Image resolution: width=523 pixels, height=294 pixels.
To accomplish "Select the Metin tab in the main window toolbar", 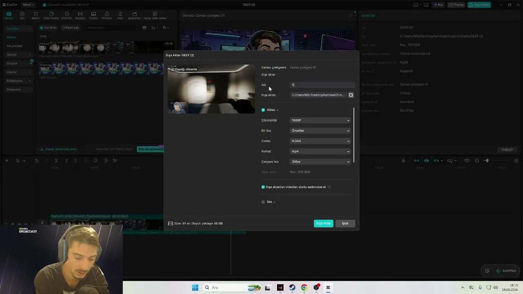I will point(36,16).
